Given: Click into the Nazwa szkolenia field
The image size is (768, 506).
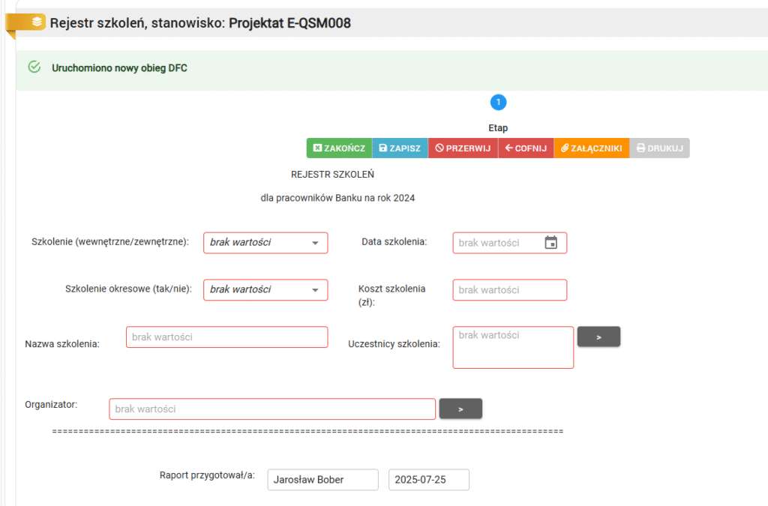Looking at the screenshot, I should point(226,337).
